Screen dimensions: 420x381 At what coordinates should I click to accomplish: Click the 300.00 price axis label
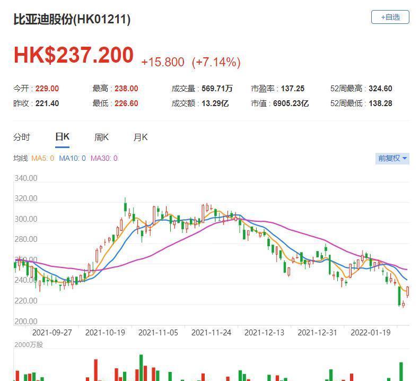click(x=25, y=219)
